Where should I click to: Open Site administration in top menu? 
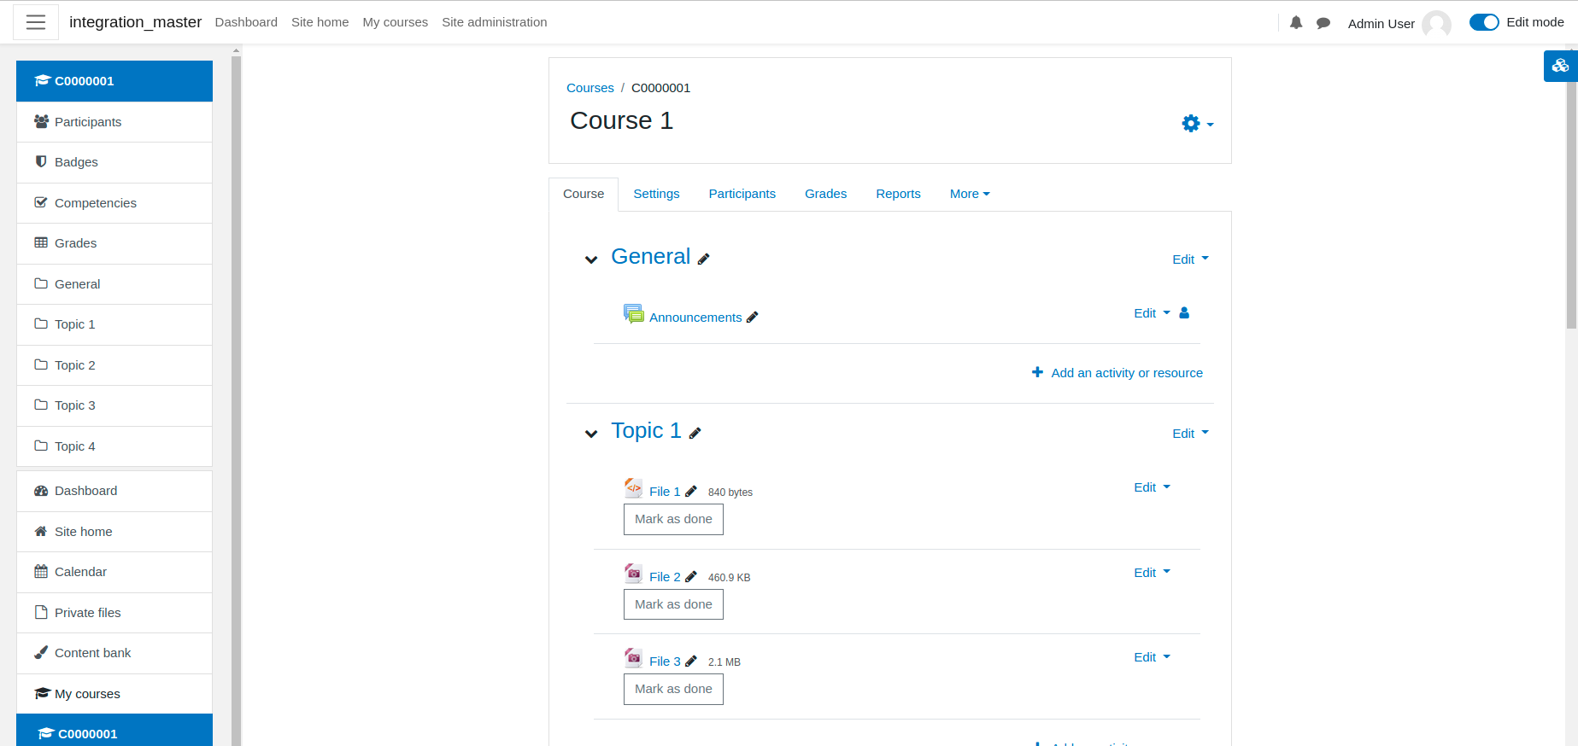click(494, 22)
